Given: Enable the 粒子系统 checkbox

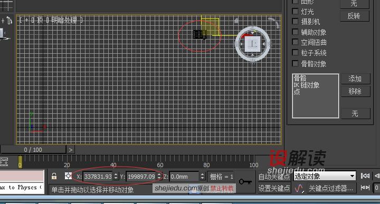Looking at the screenshot, I should click(295, 53).
